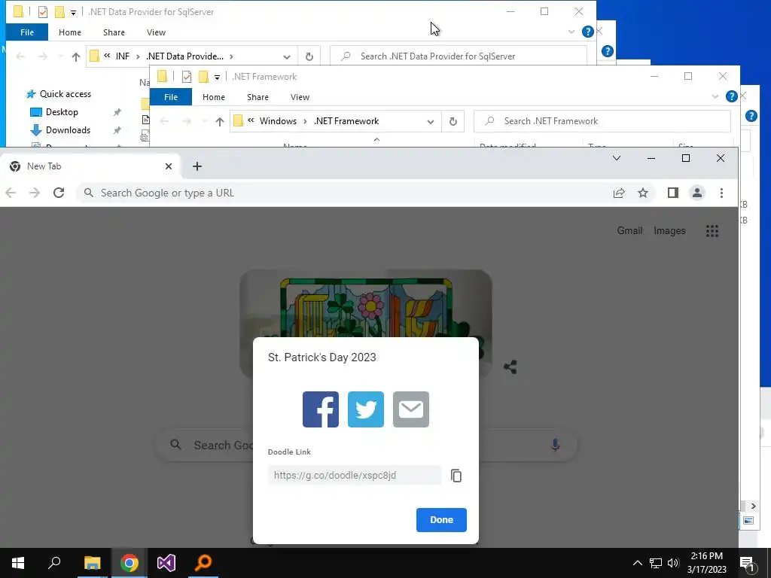Go forward in Chrome

coord(35,193)
